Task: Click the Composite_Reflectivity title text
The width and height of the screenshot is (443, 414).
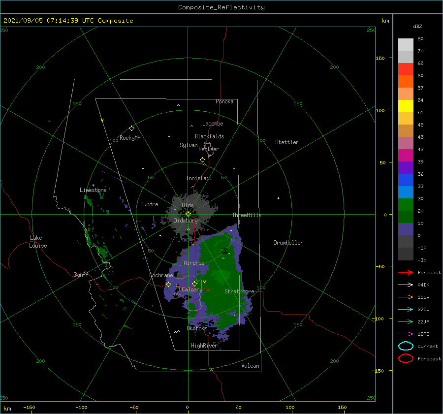Action: pos(221,7)
